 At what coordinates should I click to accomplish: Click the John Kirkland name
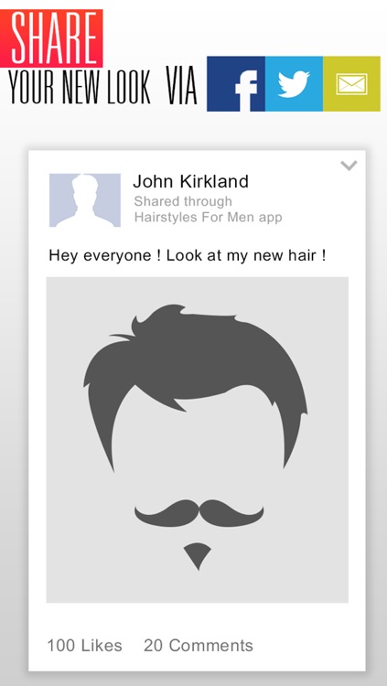[x=191, y=181]
